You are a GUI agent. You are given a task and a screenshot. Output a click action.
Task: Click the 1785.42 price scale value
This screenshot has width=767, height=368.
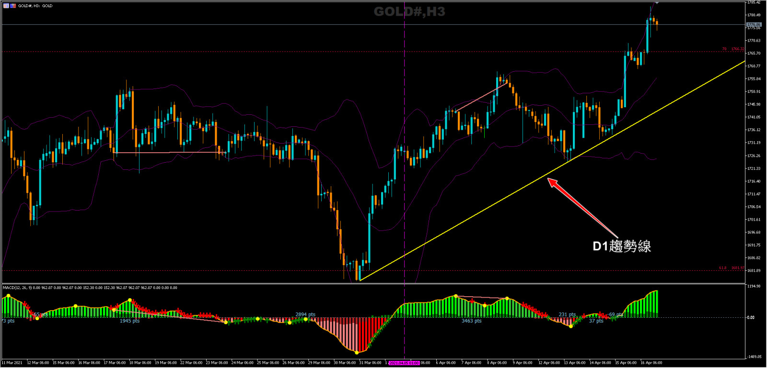click(x=754, y=2)
